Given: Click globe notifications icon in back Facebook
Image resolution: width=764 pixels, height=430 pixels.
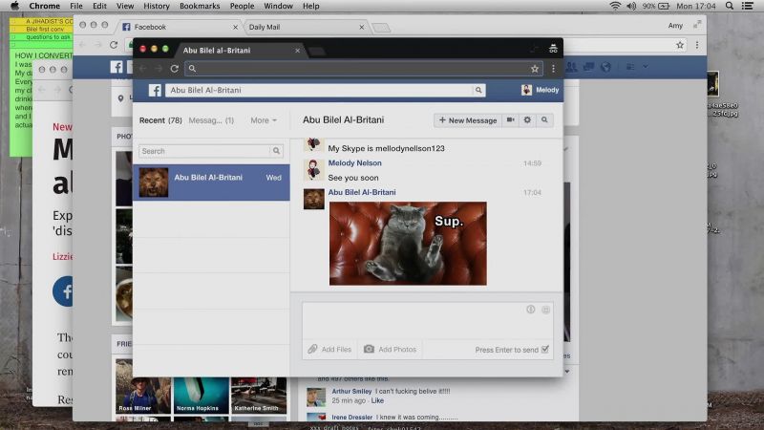Looking at the screenshot, I should 605,67.
